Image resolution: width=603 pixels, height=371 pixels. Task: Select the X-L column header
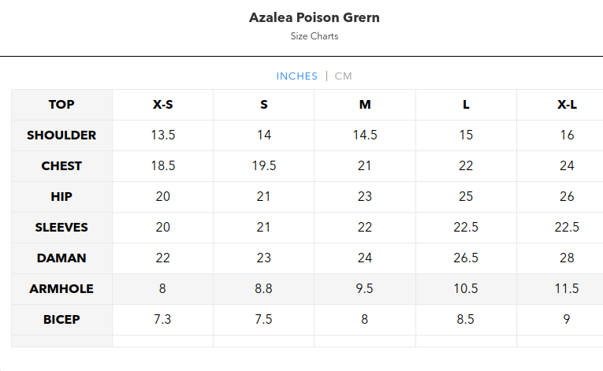(x=567, y=105)
